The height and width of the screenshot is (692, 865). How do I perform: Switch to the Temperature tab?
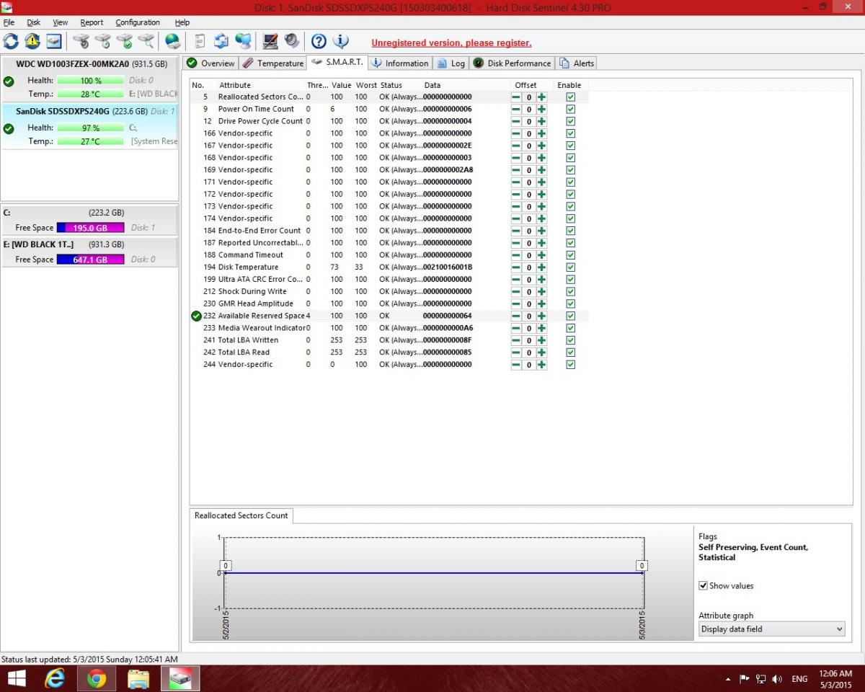click(272, 63)
